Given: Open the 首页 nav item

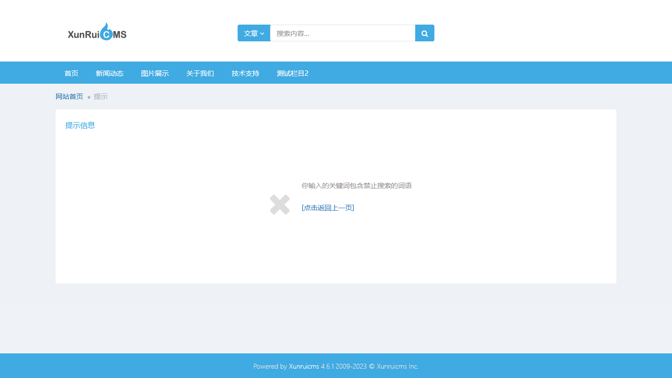Looking at the screenshot, I should (71, 73).
